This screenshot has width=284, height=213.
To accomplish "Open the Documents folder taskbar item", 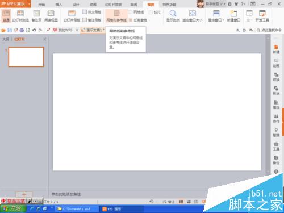I will point(76,209).
